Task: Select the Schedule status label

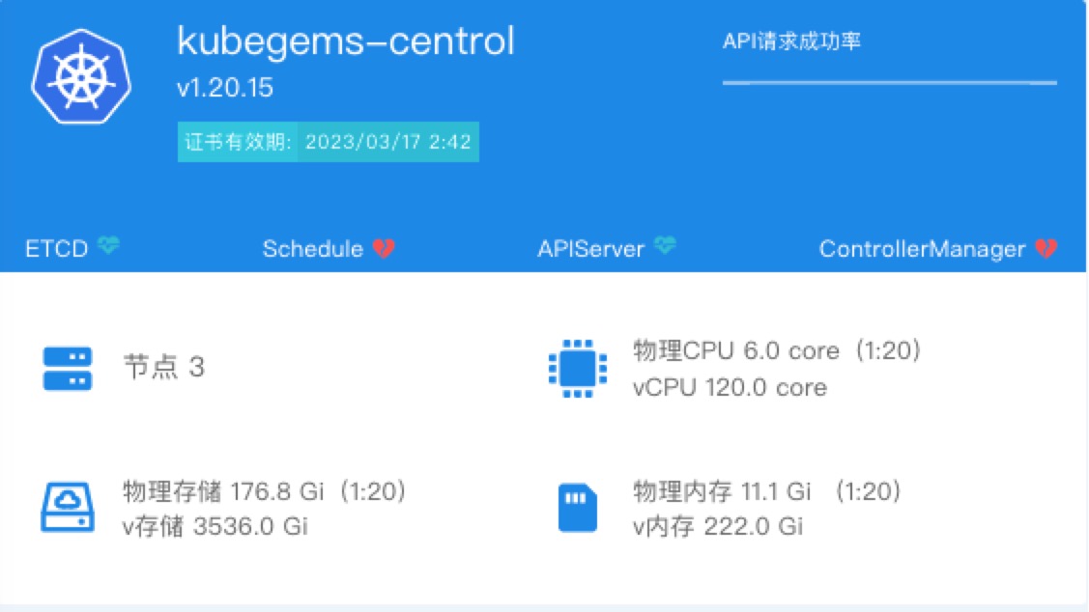Action: 312,248
